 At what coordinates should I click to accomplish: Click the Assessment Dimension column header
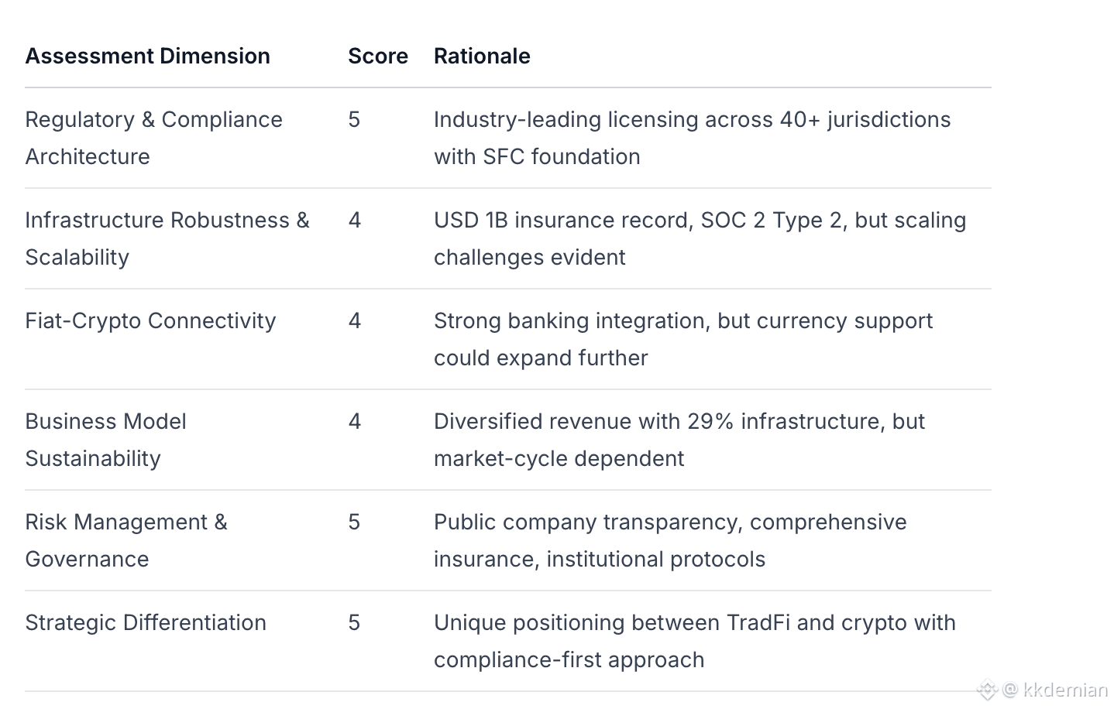tap(147, 57)
